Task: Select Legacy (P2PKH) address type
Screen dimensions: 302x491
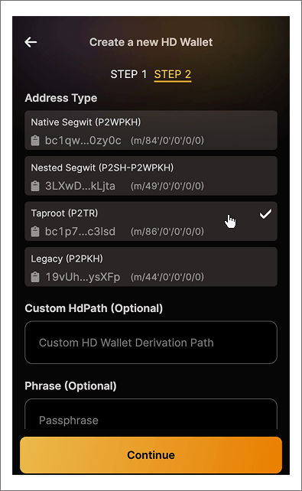Action: [x=151, y=267]
